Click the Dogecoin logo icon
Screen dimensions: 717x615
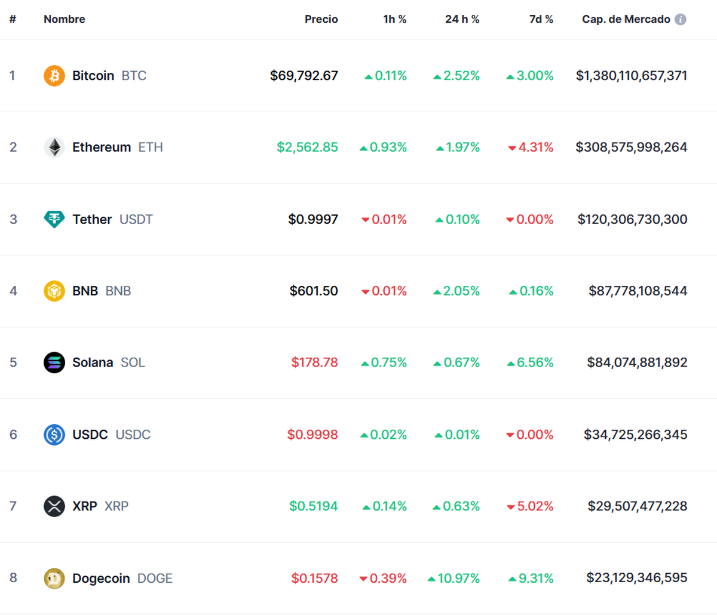click(54, 578)
